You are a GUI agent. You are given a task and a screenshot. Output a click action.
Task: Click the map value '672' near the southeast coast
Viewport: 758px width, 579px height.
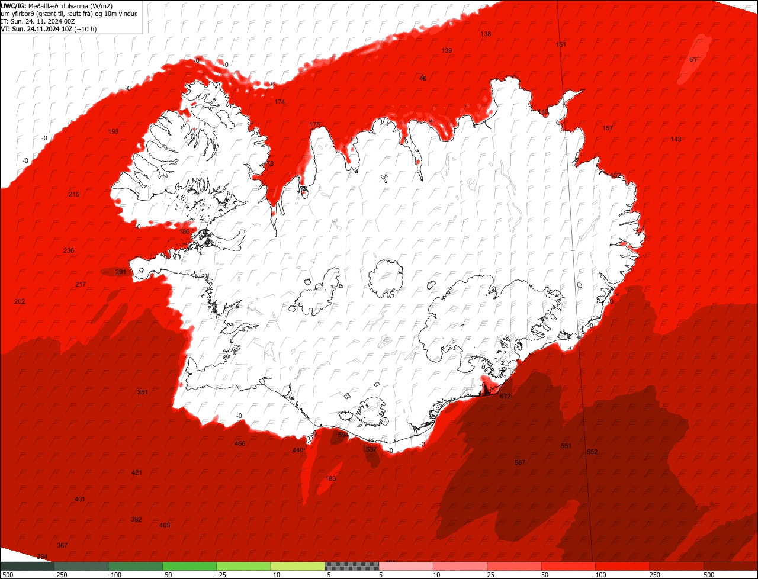coord(505,396)
